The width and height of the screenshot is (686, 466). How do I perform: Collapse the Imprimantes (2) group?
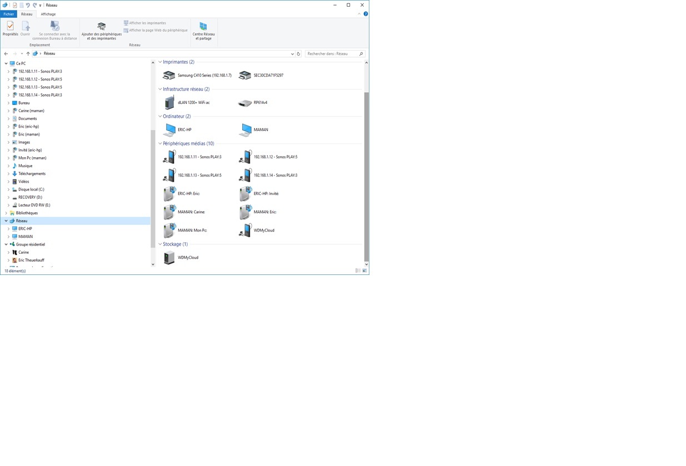click(160, 62)
